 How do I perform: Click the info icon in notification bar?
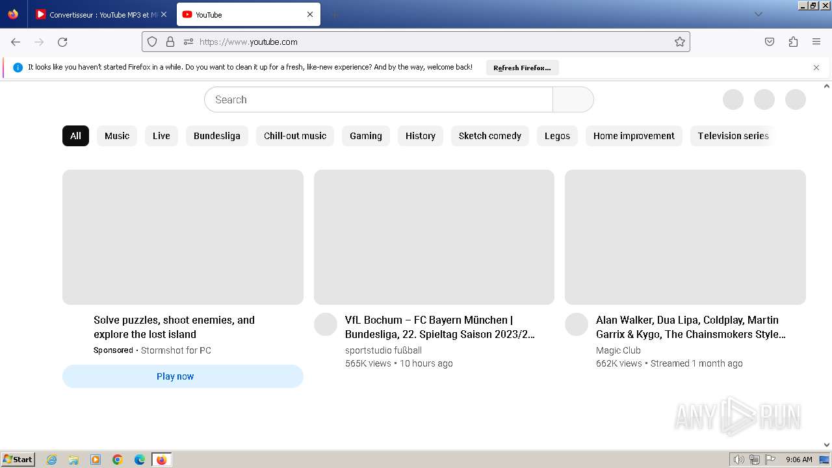tap(18, 68)
